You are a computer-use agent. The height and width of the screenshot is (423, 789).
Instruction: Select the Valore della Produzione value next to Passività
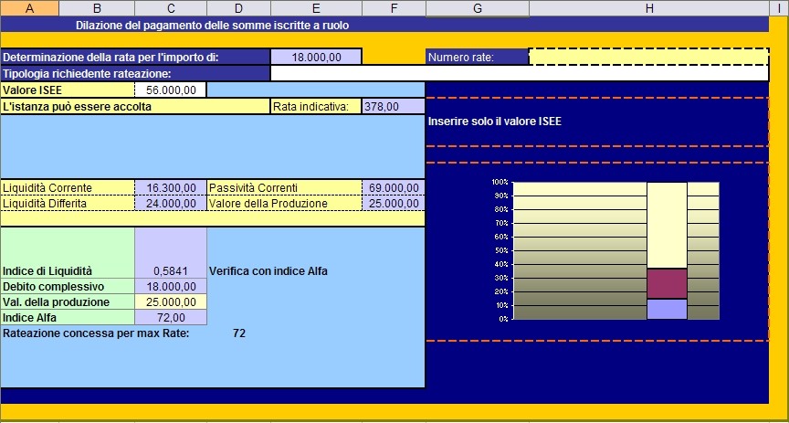click(394, 203)
